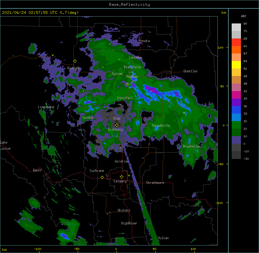
Task: Click the RedDeer city label
Action: (133, 77)
